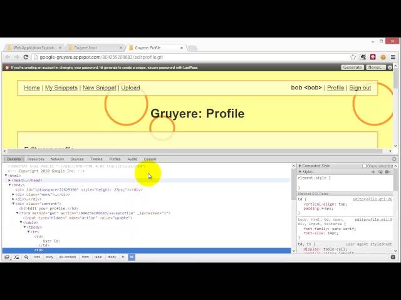Select the div.content breadcrumb
The width and height of the screenshot is (401, 300).
pos(68,257)
